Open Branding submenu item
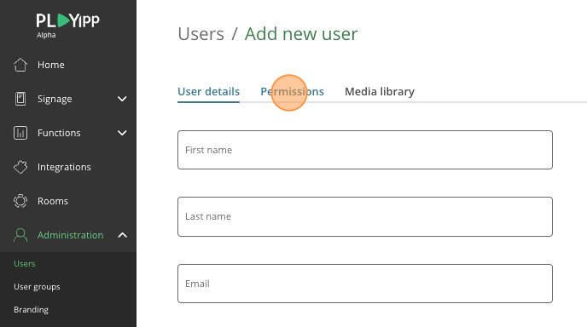Screen dimensions: 587x327 tap(31, 310)
